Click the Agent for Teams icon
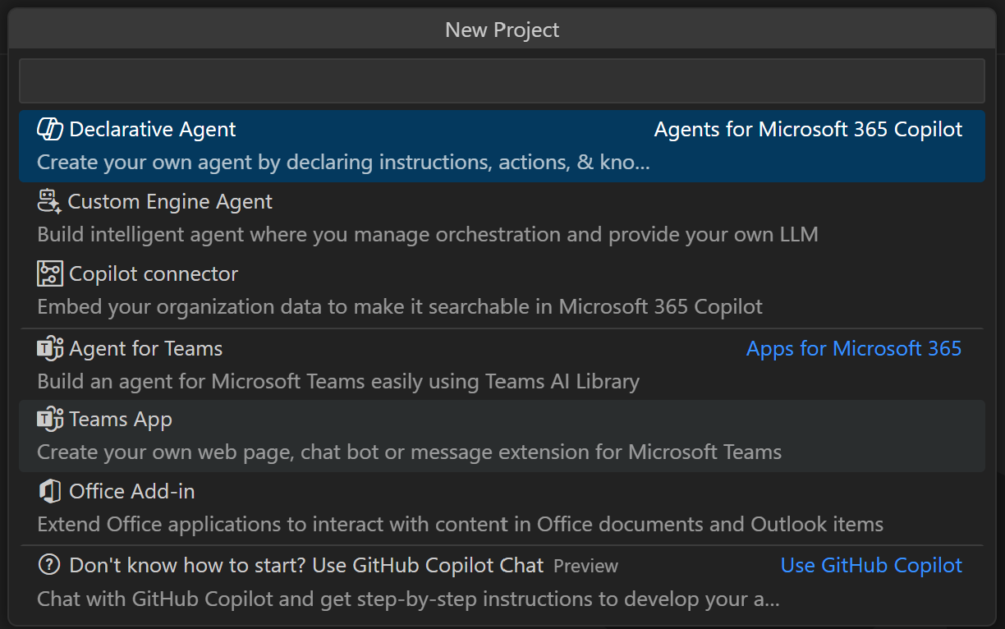This screenshot has height=629, width=1005. [x=50, y=348]
